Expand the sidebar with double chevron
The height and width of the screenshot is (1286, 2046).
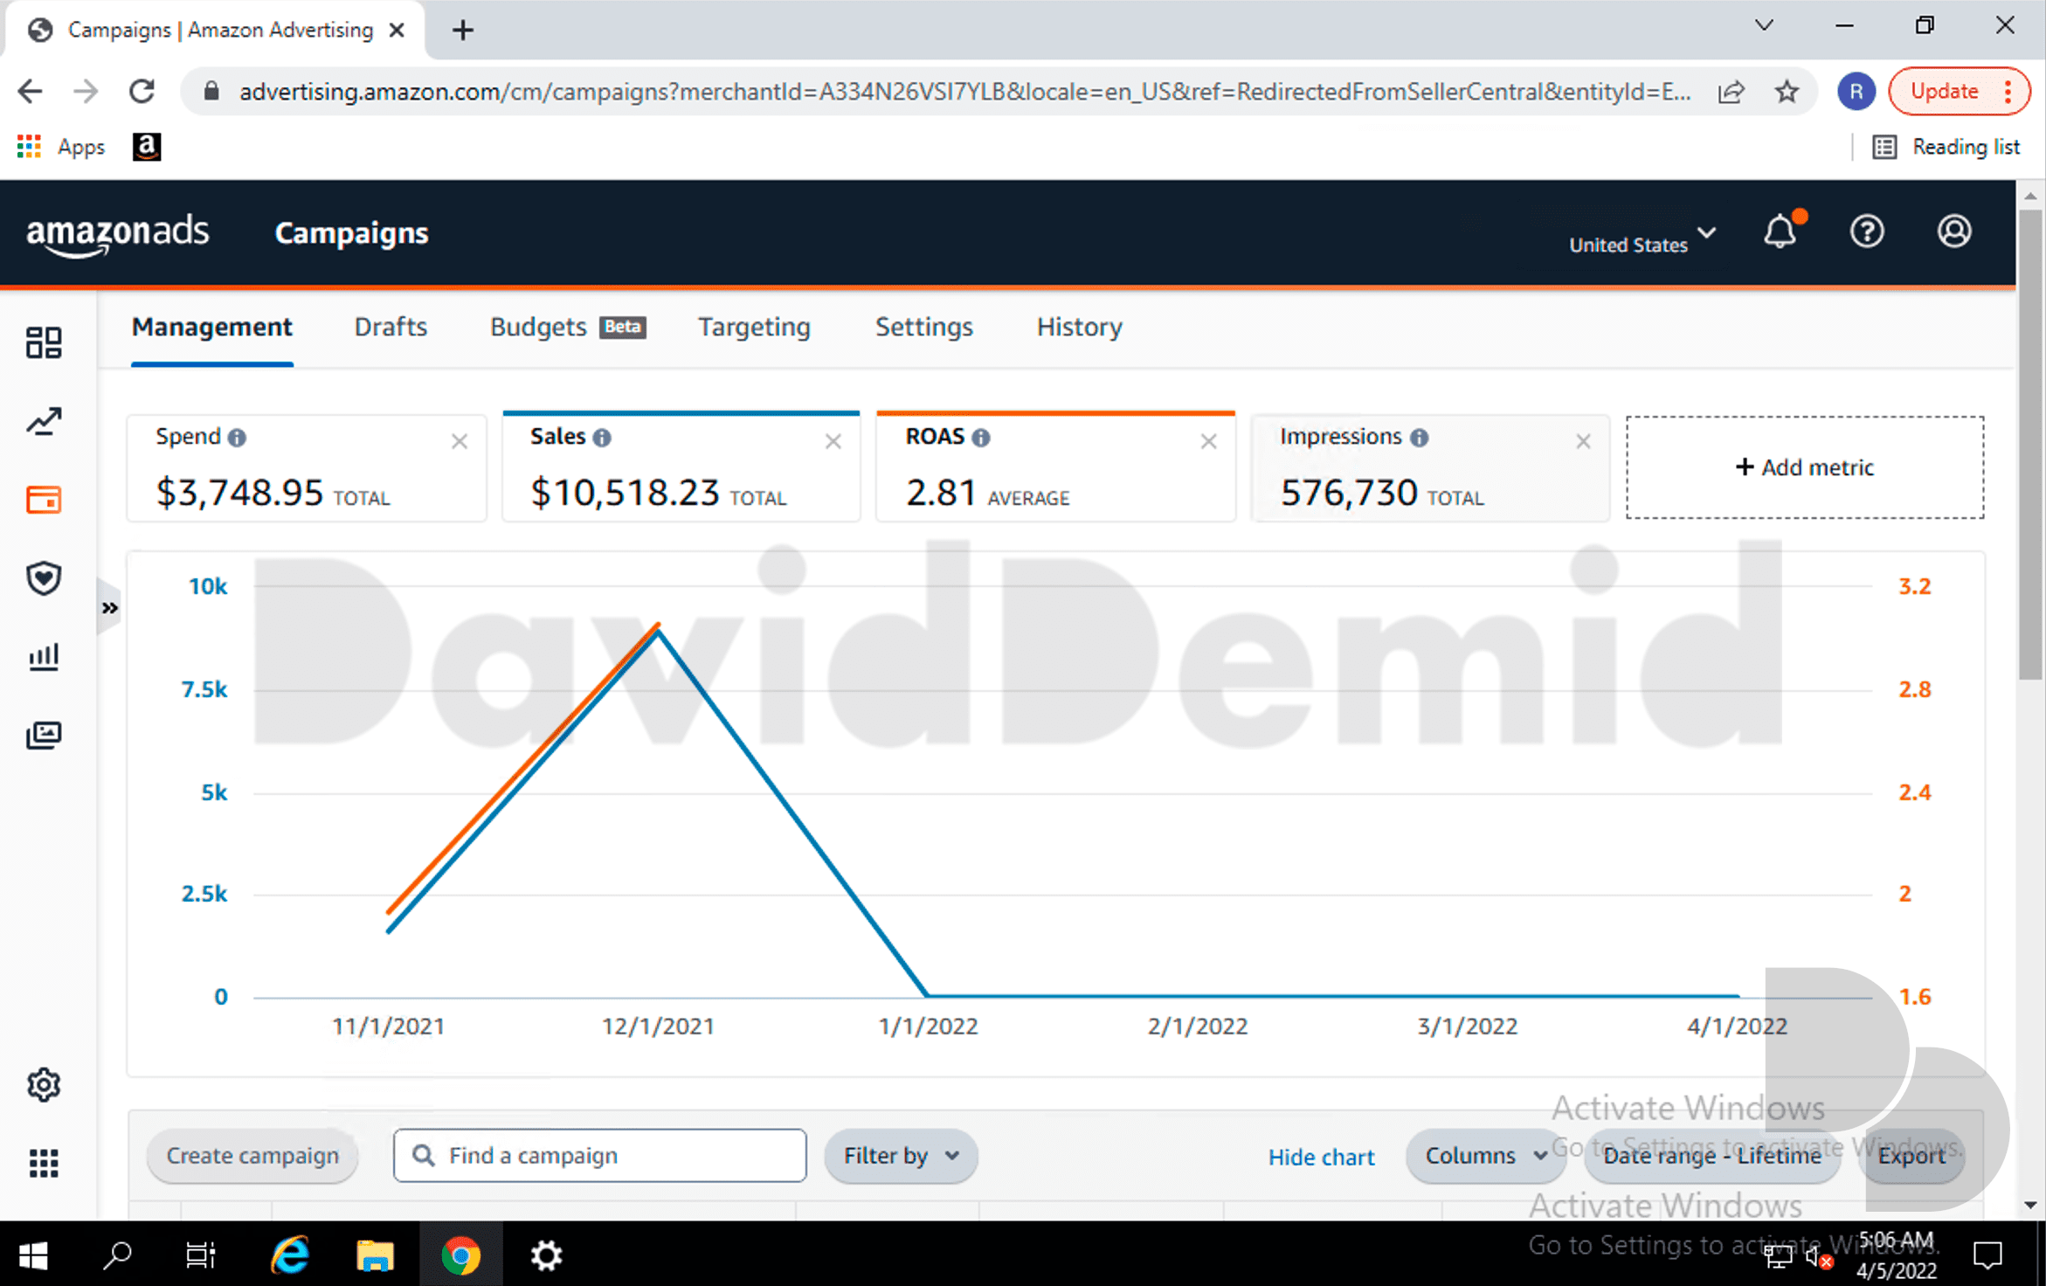point(109,608)
